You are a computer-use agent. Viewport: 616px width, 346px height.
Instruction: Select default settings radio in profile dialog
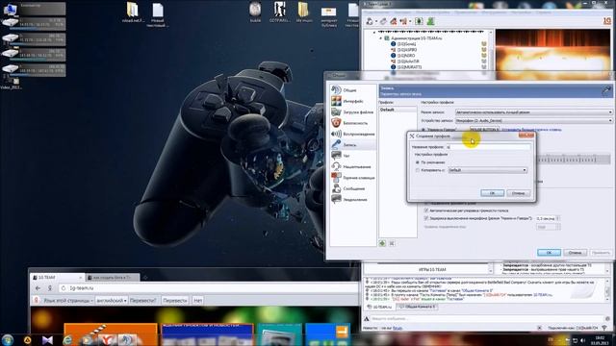pos(418,162)
